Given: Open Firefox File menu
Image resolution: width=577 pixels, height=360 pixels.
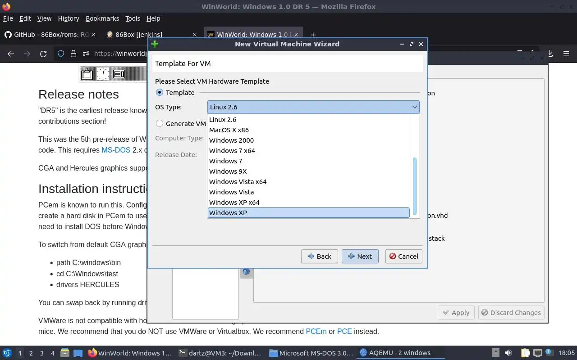Looking at the screenshot, I should 8,18.
